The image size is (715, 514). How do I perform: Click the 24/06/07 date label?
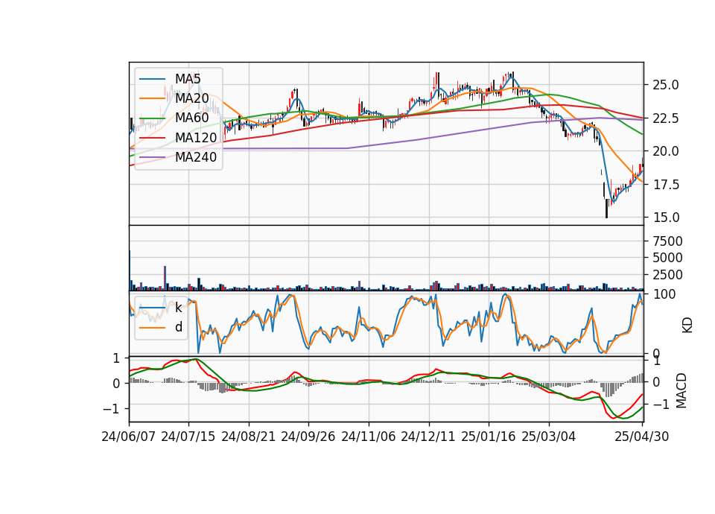(x=129, y=437)
